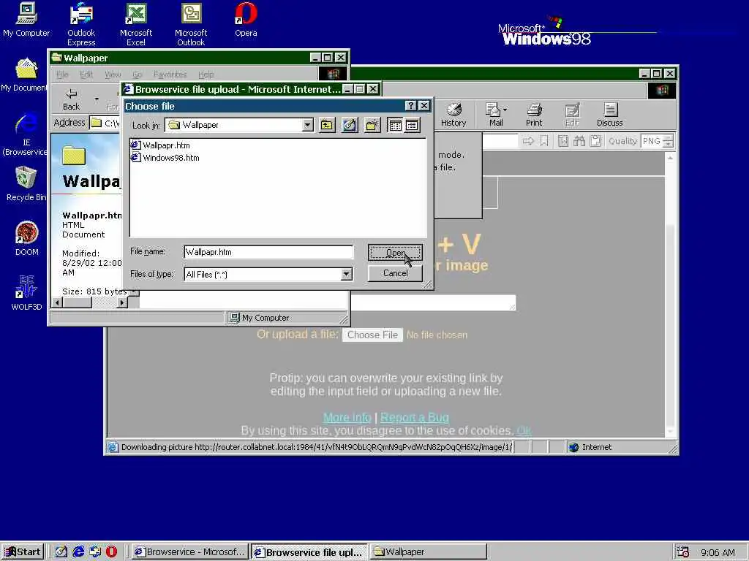Image resolution: width=749 pixels, height=561 pixels.
Task: Click the File name input field
Action: pyautogui.click(x=268, y=252)
